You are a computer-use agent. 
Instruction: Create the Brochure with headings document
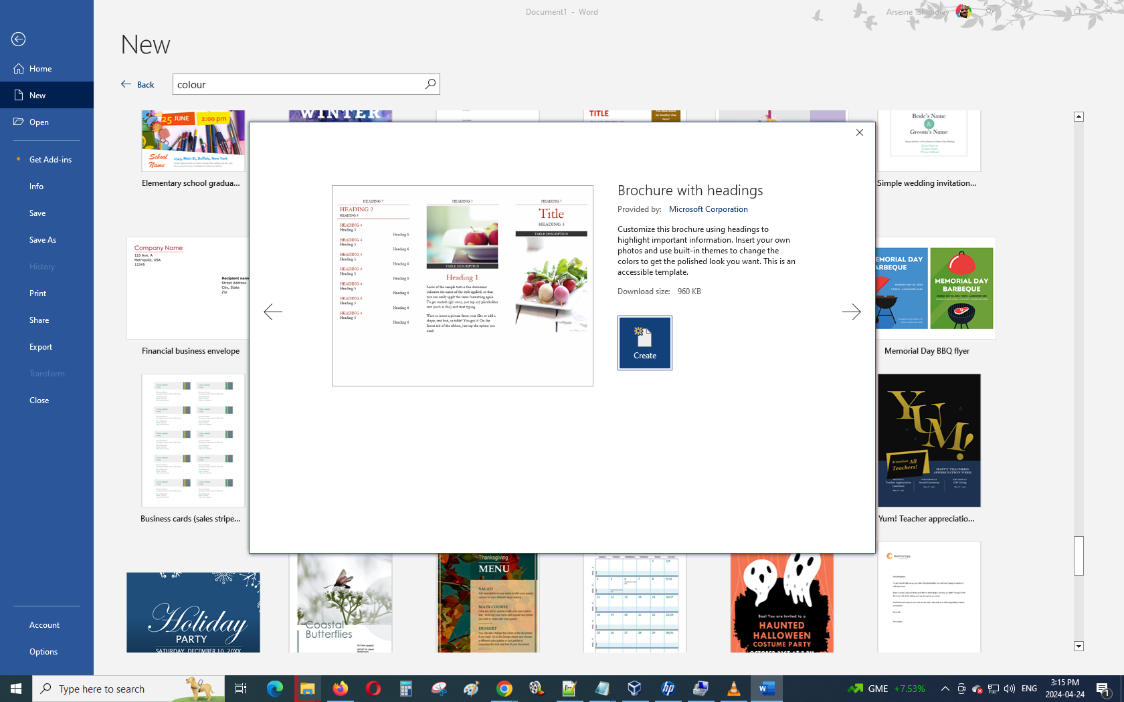tap(644, 343)
